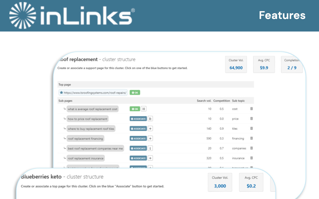This screenshot has width=319, height=199.
Task: Click the sub topic 'cost' cell
Action: pyautogui.click(x=235, y=109)
